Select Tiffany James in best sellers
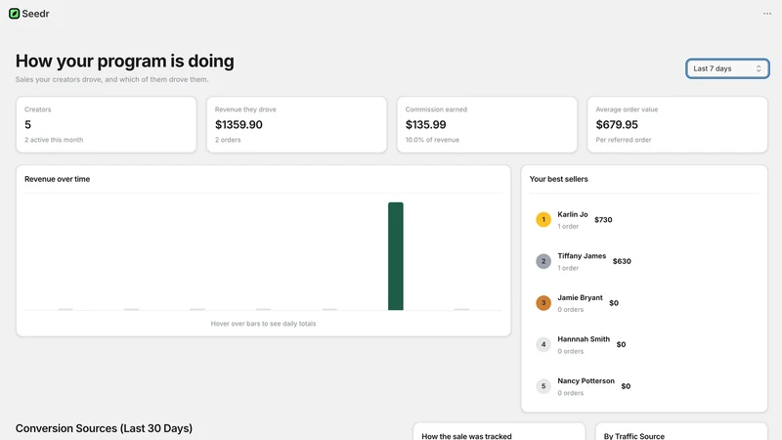 pyautogui.click(x=582, y=256)
